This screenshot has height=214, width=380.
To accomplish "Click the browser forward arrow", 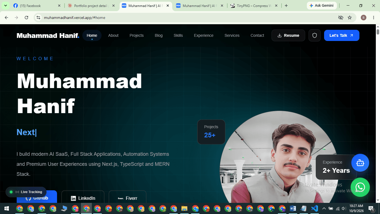I will click(16, 18).
